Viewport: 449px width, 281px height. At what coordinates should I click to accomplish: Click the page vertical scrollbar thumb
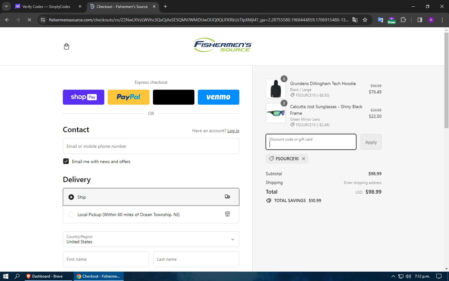click(446, 80)
